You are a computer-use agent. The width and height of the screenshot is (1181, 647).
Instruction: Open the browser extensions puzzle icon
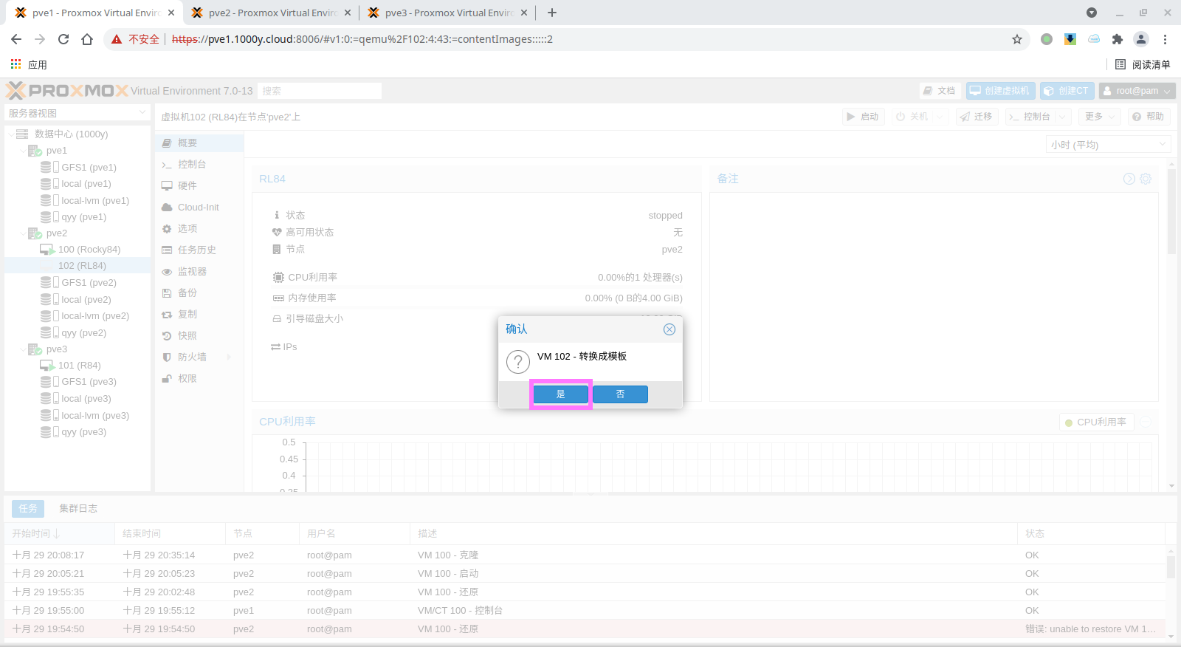pyautogui.click(x=1117, y=39)
